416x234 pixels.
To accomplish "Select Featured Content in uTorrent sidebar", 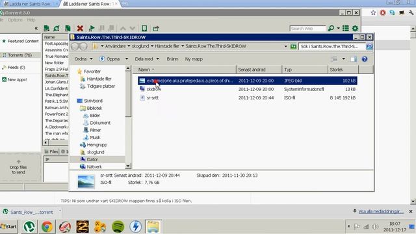I will click(20, 41).
